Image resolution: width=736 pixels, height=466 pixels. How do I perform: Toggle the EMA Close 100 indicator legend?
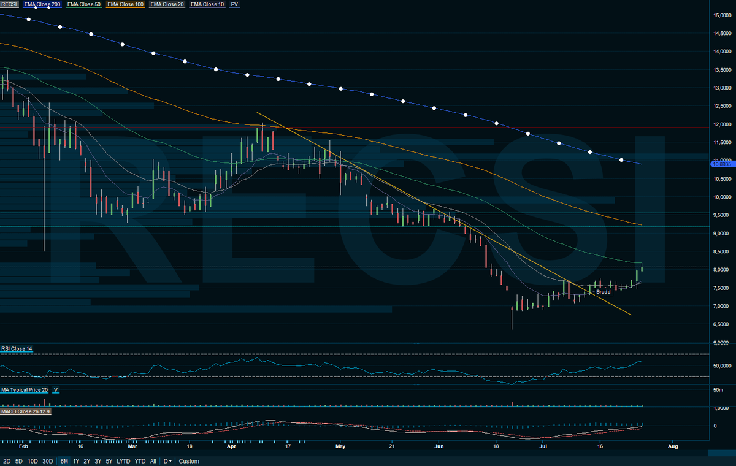click(x=126, y=4)
